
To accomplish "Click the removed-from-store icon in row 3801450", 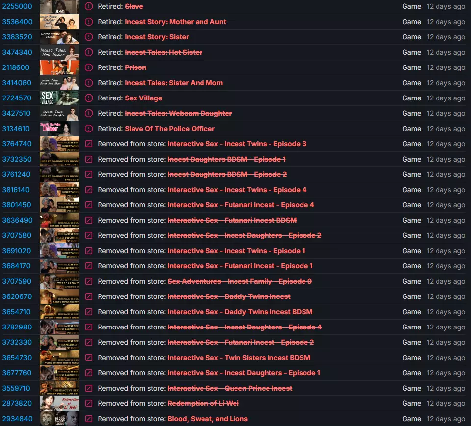I will coord(89,205).
